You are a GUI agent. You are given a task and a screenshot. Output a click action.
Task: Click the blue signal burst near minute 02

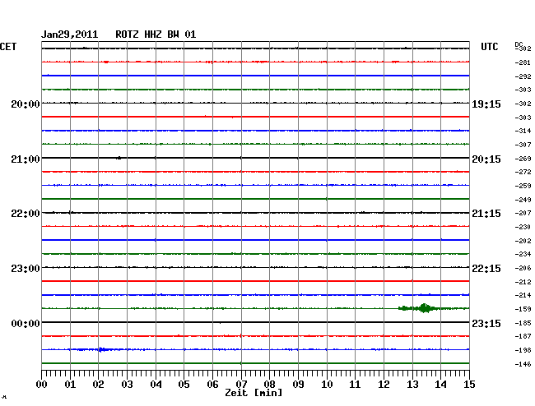102,349
